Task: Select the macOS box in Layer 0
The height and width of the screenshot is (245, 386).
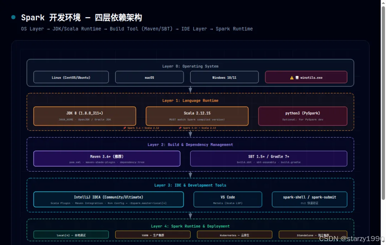Action: pyautogui.click(x=149, y=77)
